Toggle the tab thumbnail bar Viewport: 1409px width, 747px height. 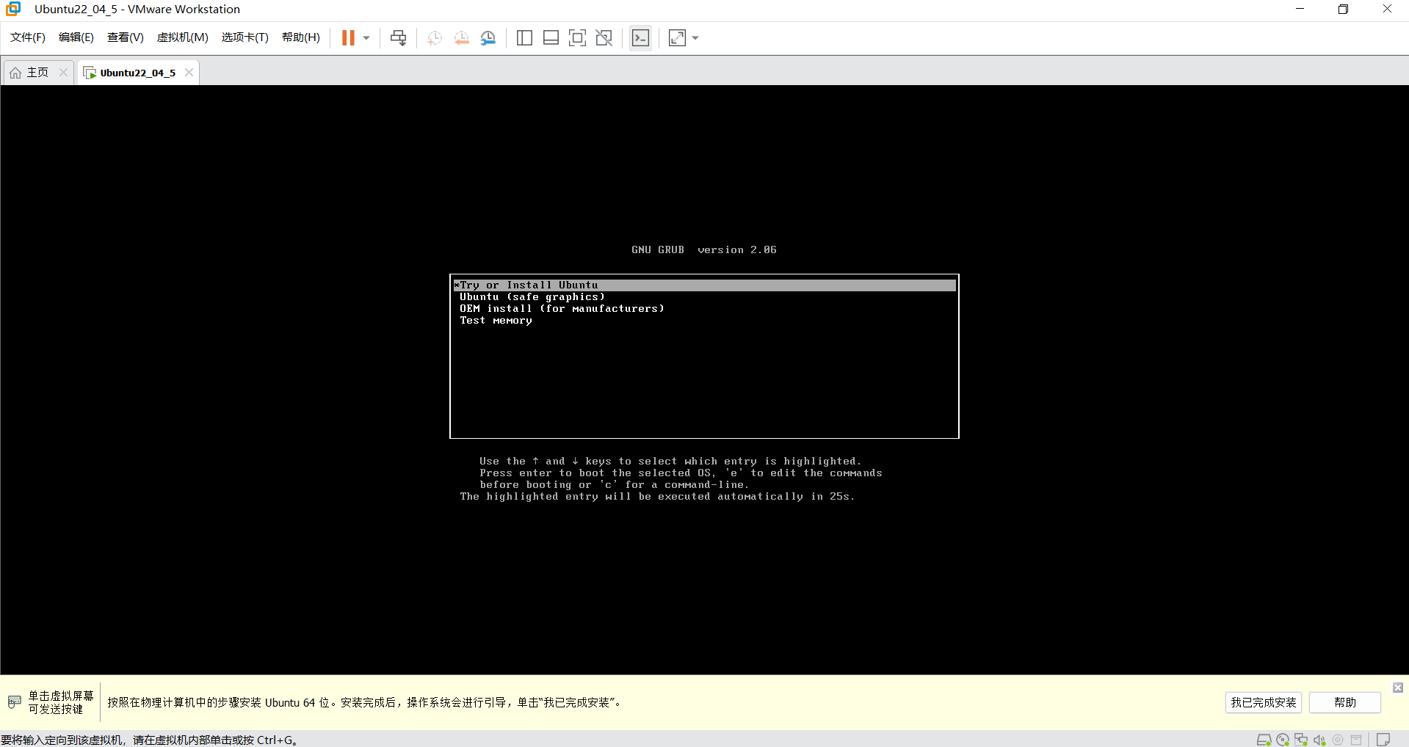pyautogui.click(x=551, y=37)
